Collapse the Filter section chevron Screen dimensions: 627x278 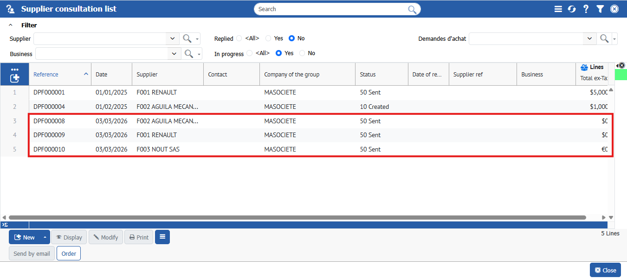click(11, 25)
